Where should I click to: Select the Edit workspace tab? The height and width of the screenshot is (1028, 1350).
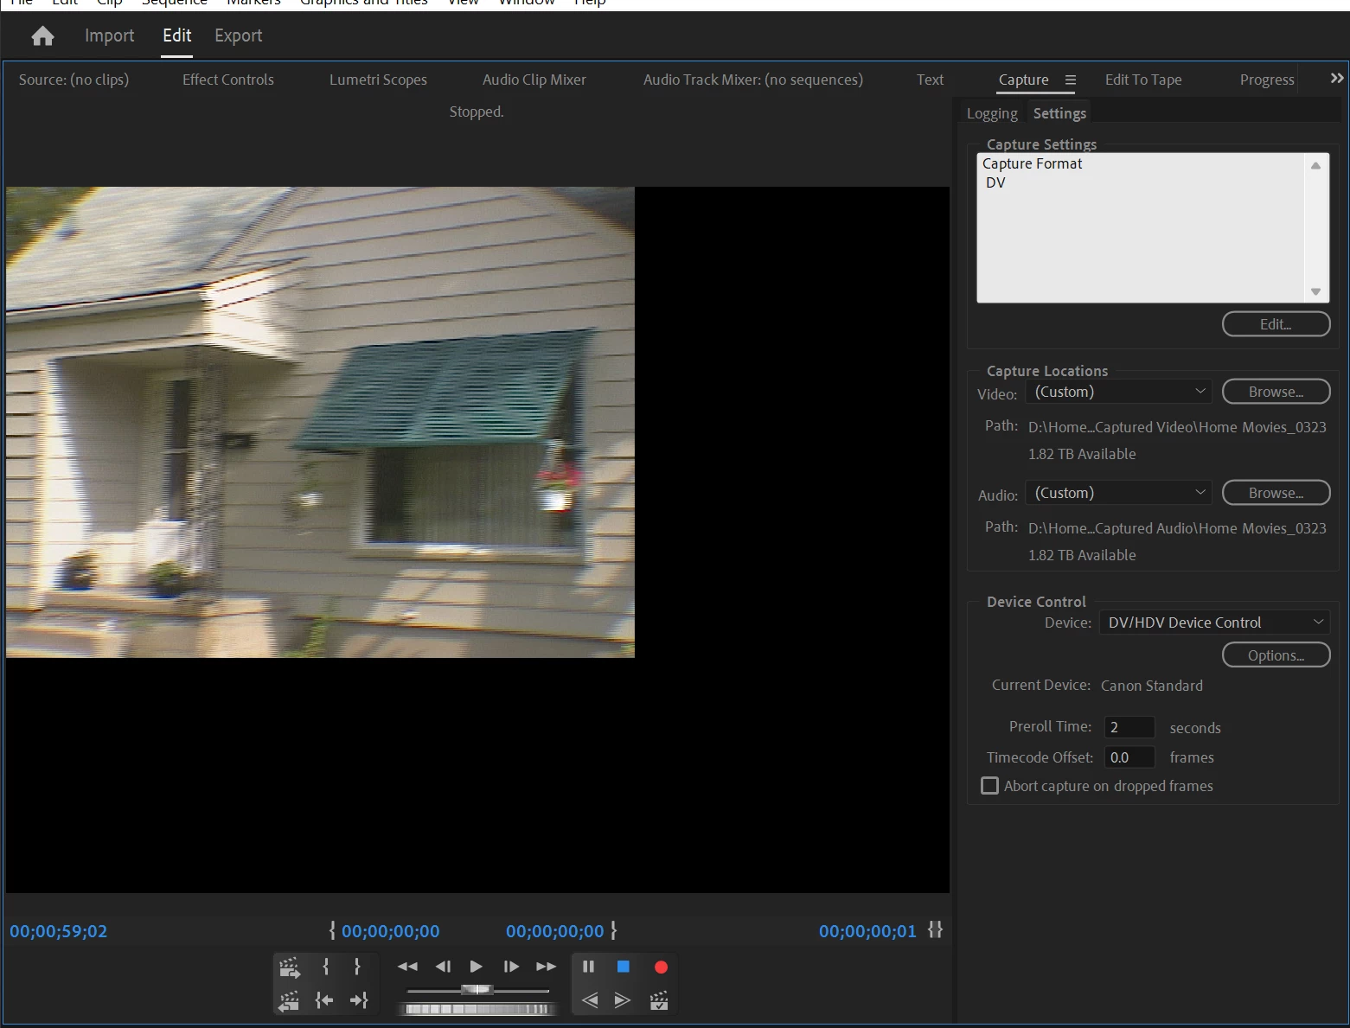coord(177,35)
